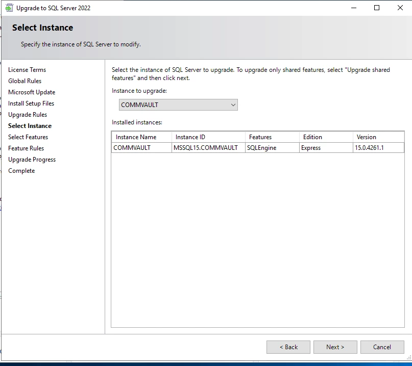Click the Express edition cell
This screenshot has width=412, height=366.
point(326,148)
